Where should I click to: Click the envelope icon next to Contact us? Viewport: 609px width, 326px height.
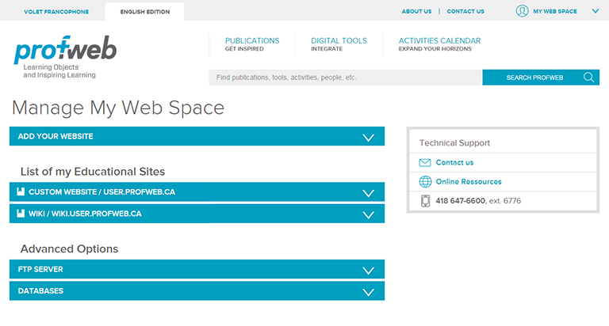point(425,162)
